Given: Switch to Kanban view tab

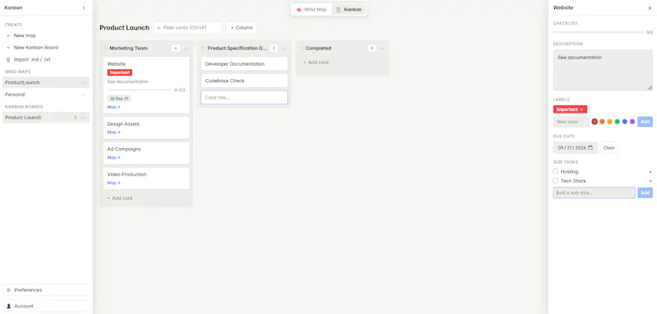Looking at the screenshot, I should 348,9.
